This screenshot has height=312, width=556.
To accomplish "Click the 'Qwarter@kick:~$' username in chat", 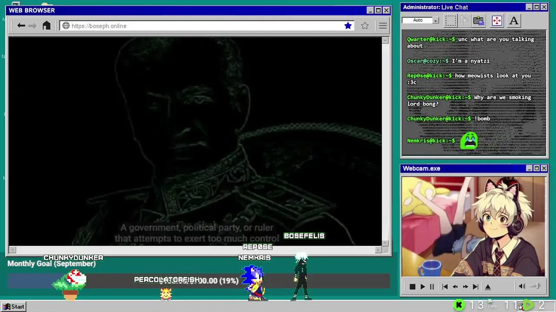I will coord(431,39).
